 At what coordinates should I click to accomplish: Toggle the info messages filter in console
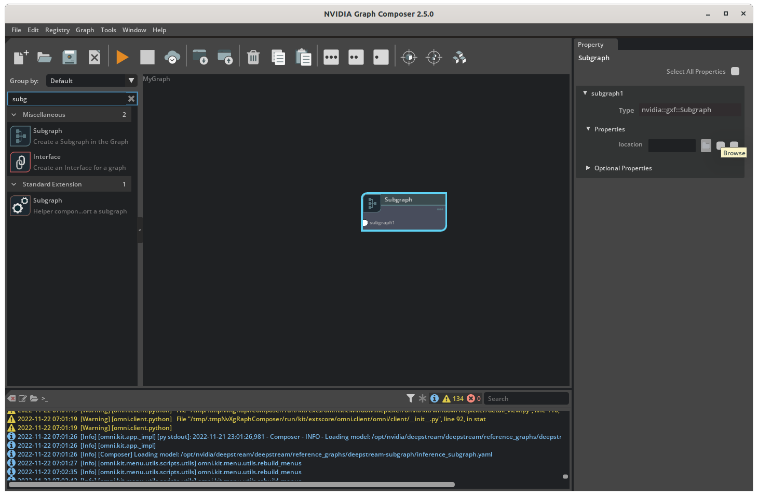click(x=435, y=398)
